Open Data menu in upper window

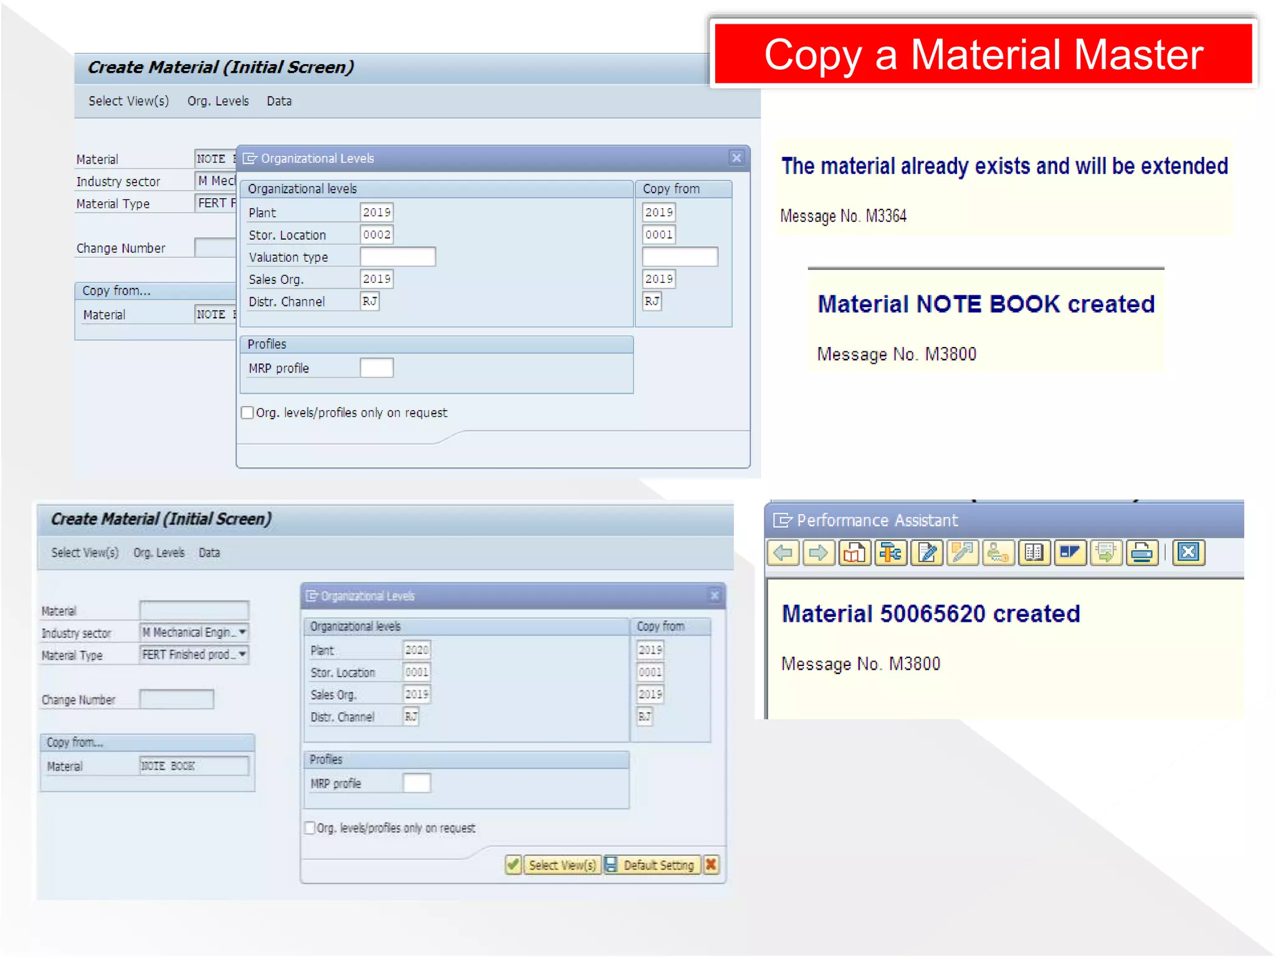279,101
